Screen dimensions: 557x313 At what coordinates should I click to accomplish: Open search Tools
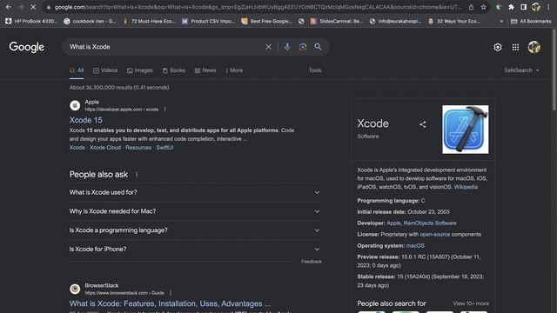315,70
